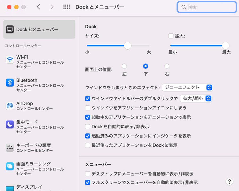Click the キーボードの輝度 icon

click(10, 148)
